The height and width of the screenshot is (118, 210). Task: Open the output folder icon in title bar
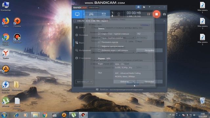click(144, 7)
